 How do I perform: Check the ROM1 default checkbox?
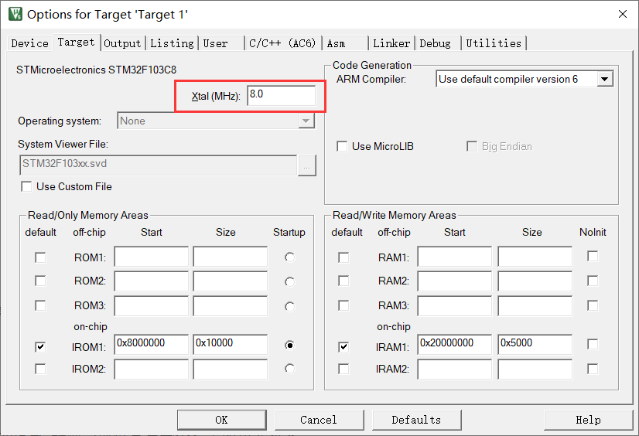(x=40, y=257)
